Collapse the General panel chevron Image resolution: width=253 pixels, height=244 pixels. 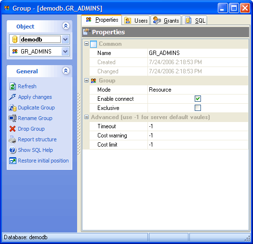coord(66,71)
